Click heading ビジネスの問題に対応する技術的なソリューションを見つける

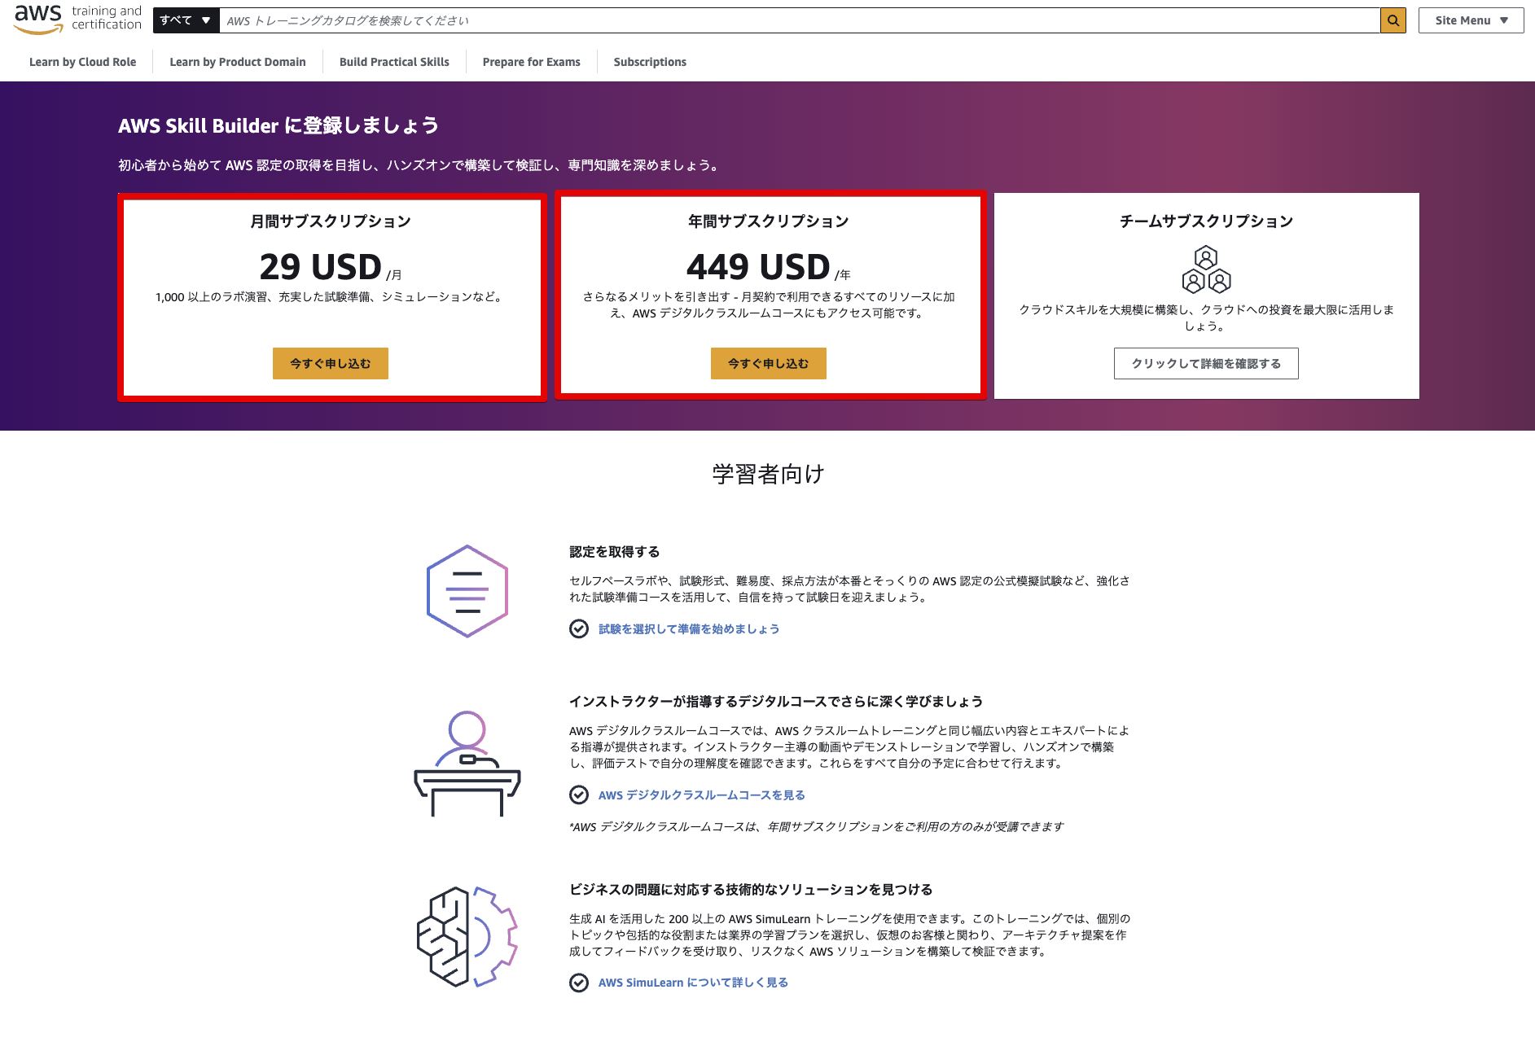751,889
